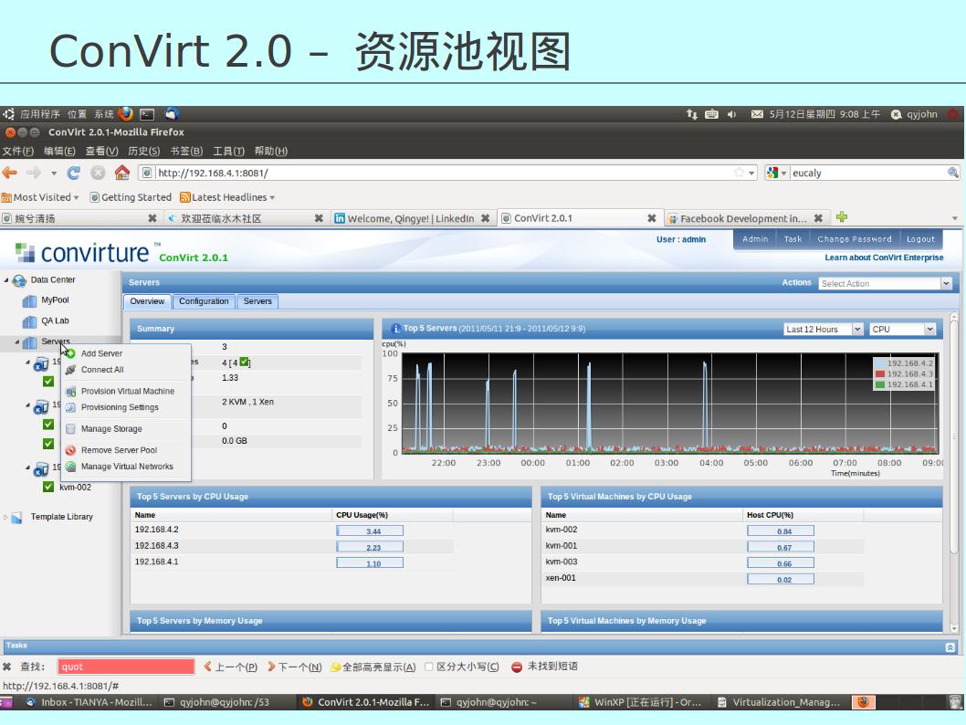
Task: Switch to the Configuration tab
Action: point(204,301)
